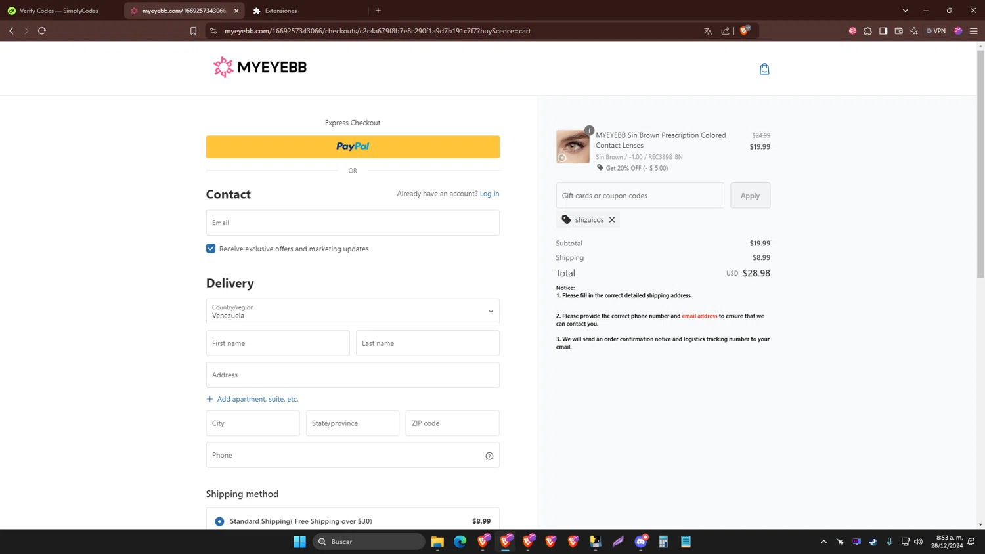Uncheck Receive exclusive offers and marketing updates
This screenshot has width=985, height=554.
click(x=211, y=249)
